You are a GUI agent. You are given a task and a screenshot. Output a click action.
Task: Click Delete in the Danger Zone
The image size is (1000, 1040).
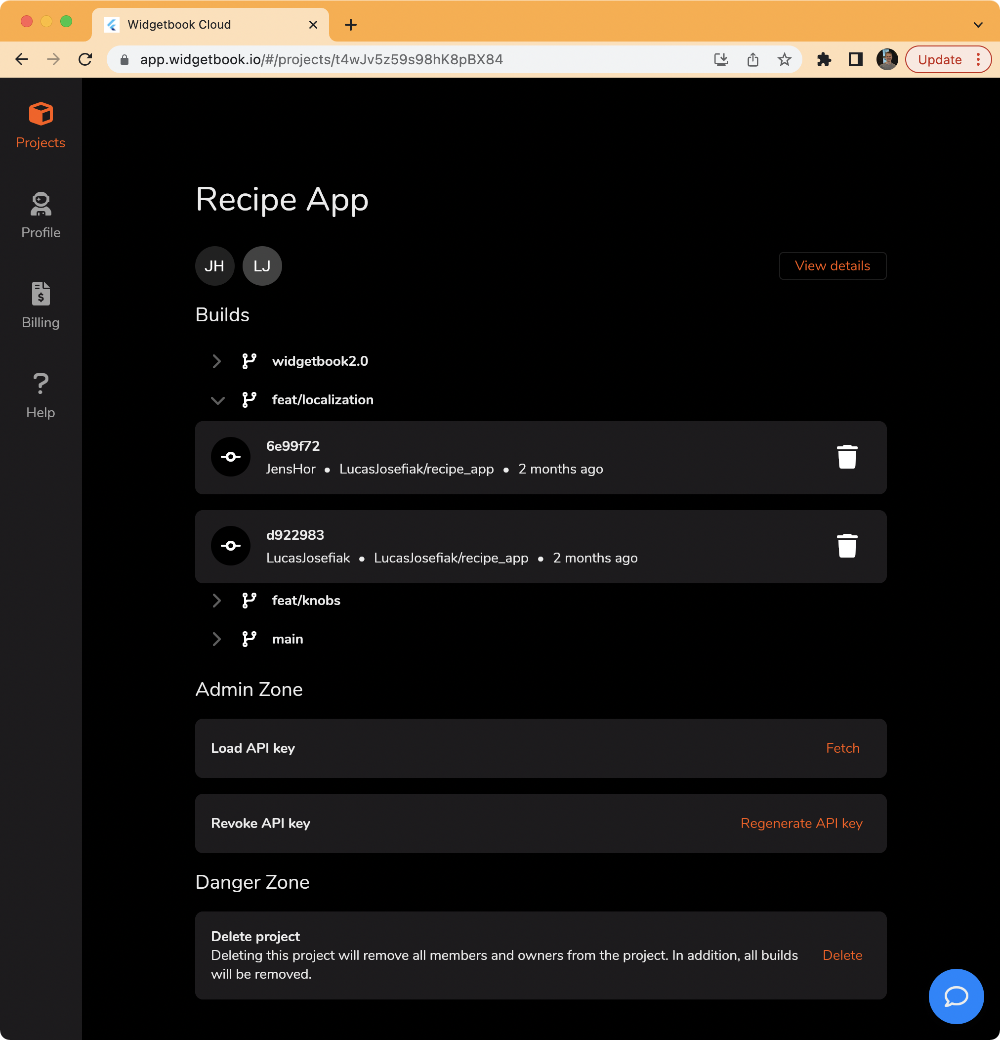click(x=842, y=955)
